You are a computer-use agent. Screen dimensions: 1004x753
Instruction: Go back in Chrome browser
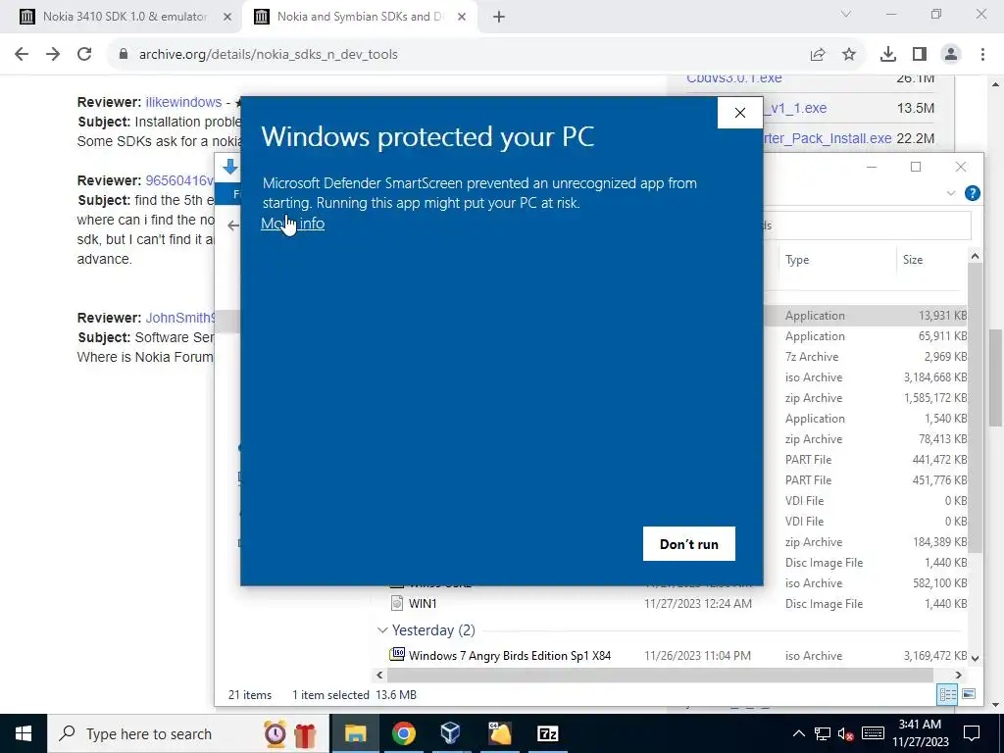pos(22,55)
